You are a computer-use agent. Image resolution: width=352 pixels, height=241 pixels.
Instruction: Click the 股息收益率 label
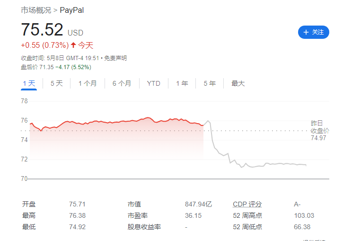tap(144, 227)
